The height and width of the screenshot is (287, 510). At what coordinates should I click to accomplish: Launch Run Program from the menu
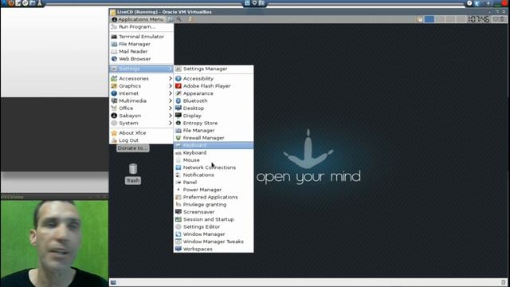click(x=142, y=27)
